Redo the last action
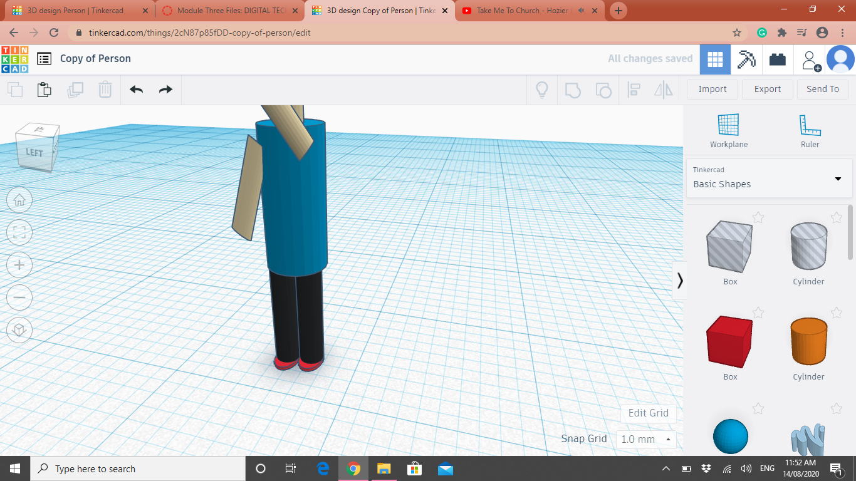Image resolution: width=856 pixels, height=481 pixels. click(x=165, y=90)
